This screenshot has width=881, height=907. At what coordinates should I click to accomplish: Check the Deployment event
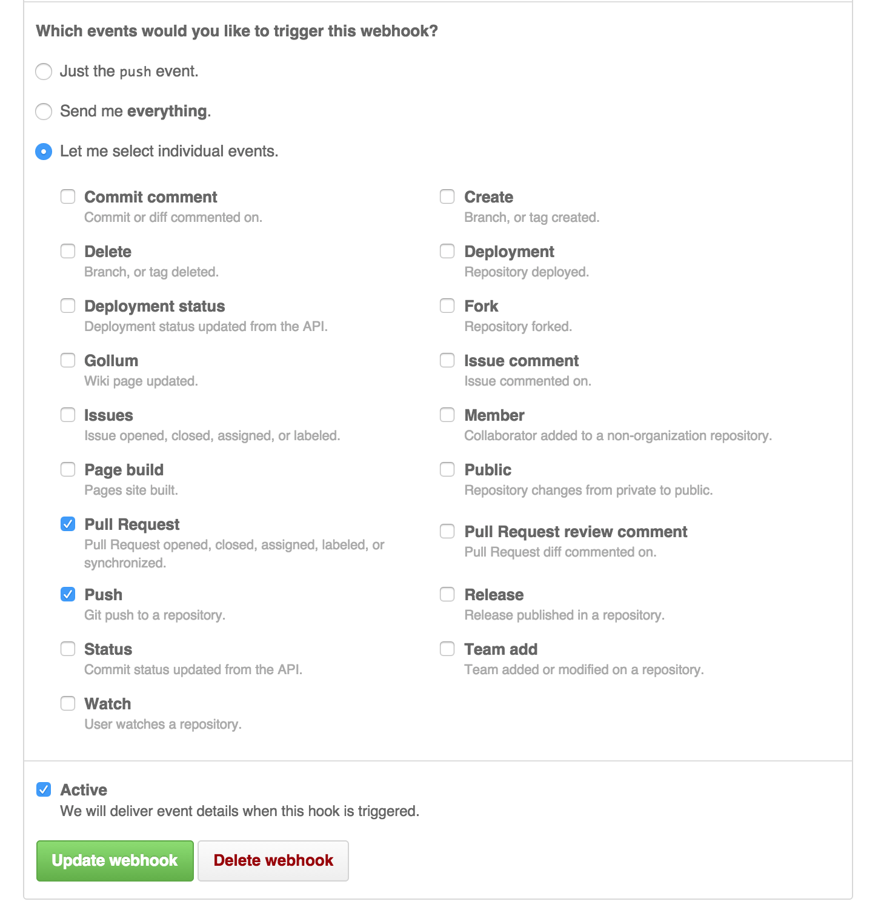point(447,251)
